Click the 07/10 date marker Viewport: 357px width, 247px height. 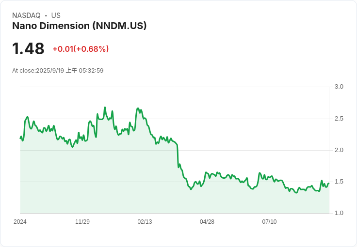[x=269, y=222]
